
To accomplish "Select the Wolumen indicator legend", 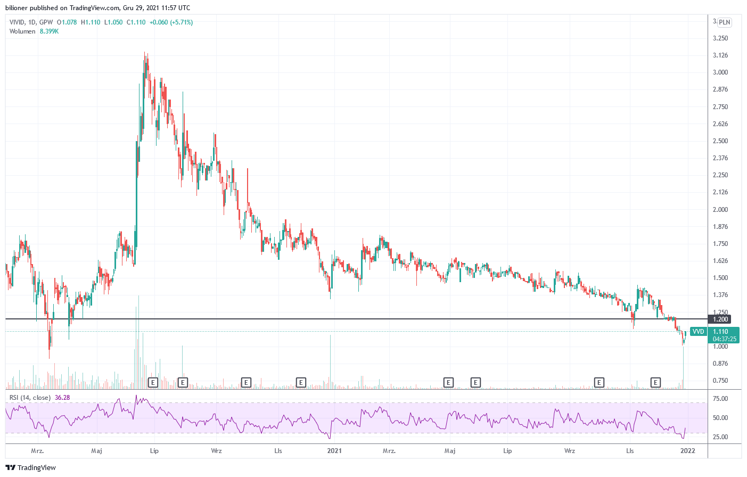I will [x=22, y=31].
